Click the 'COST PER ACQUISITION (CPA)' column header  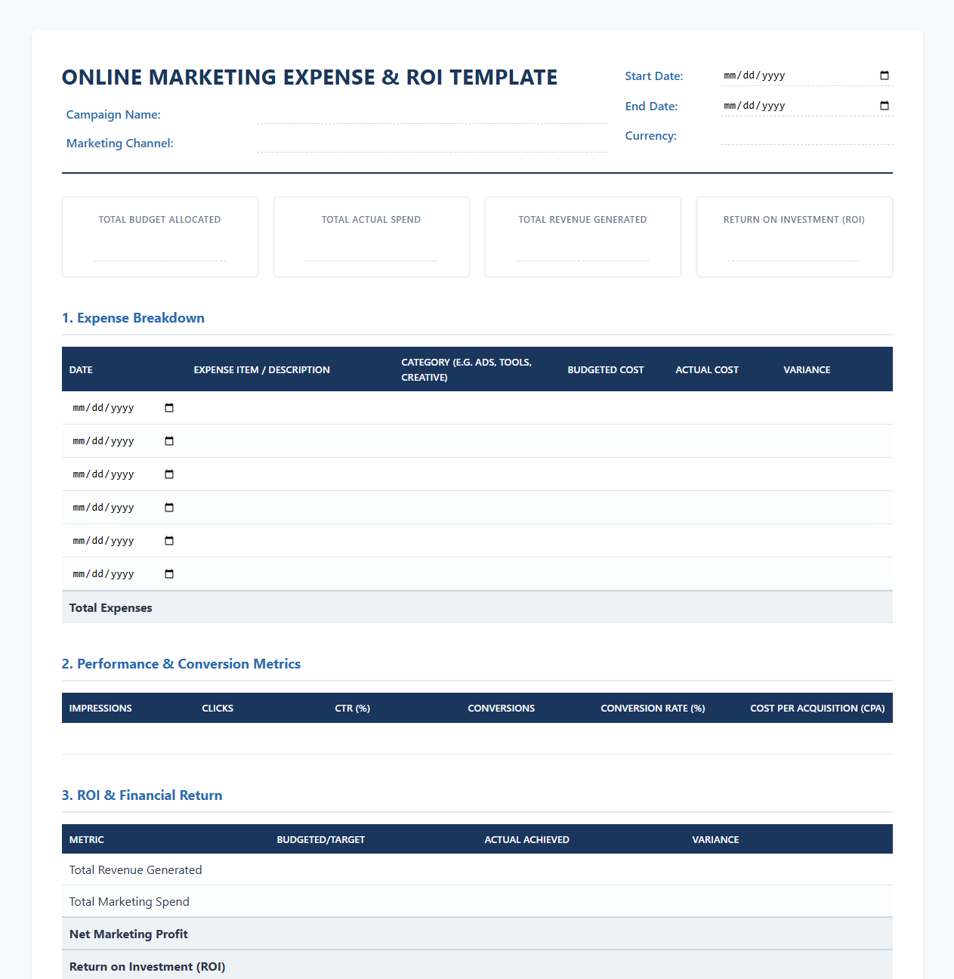817,709
